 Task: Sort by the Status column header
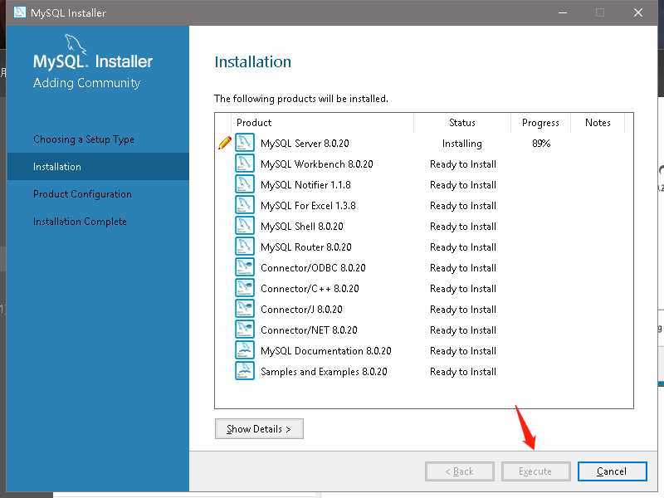point(462,123)
